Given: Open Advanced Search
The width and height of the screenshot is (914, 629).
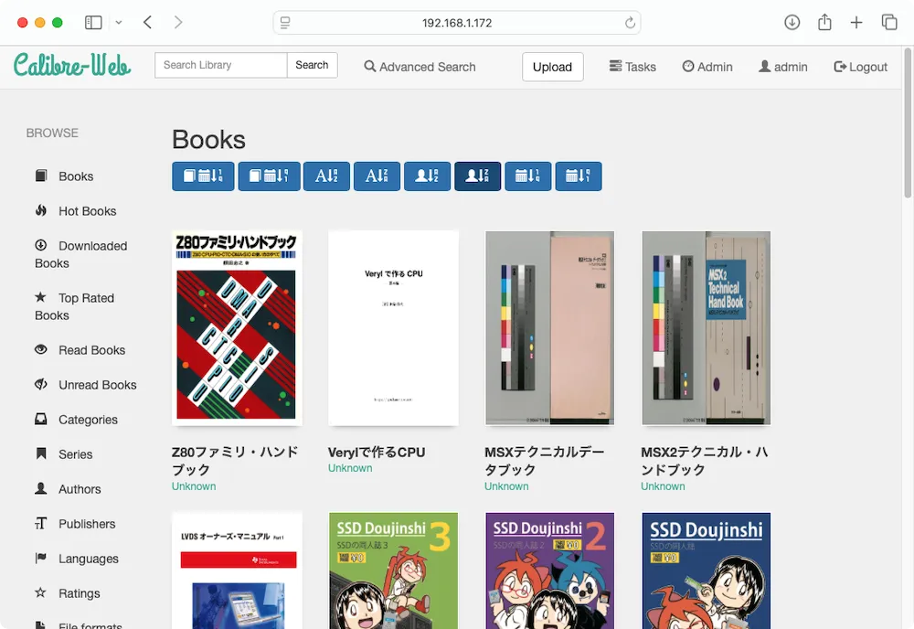Looking at the screenshot, I should pos(420,67).
